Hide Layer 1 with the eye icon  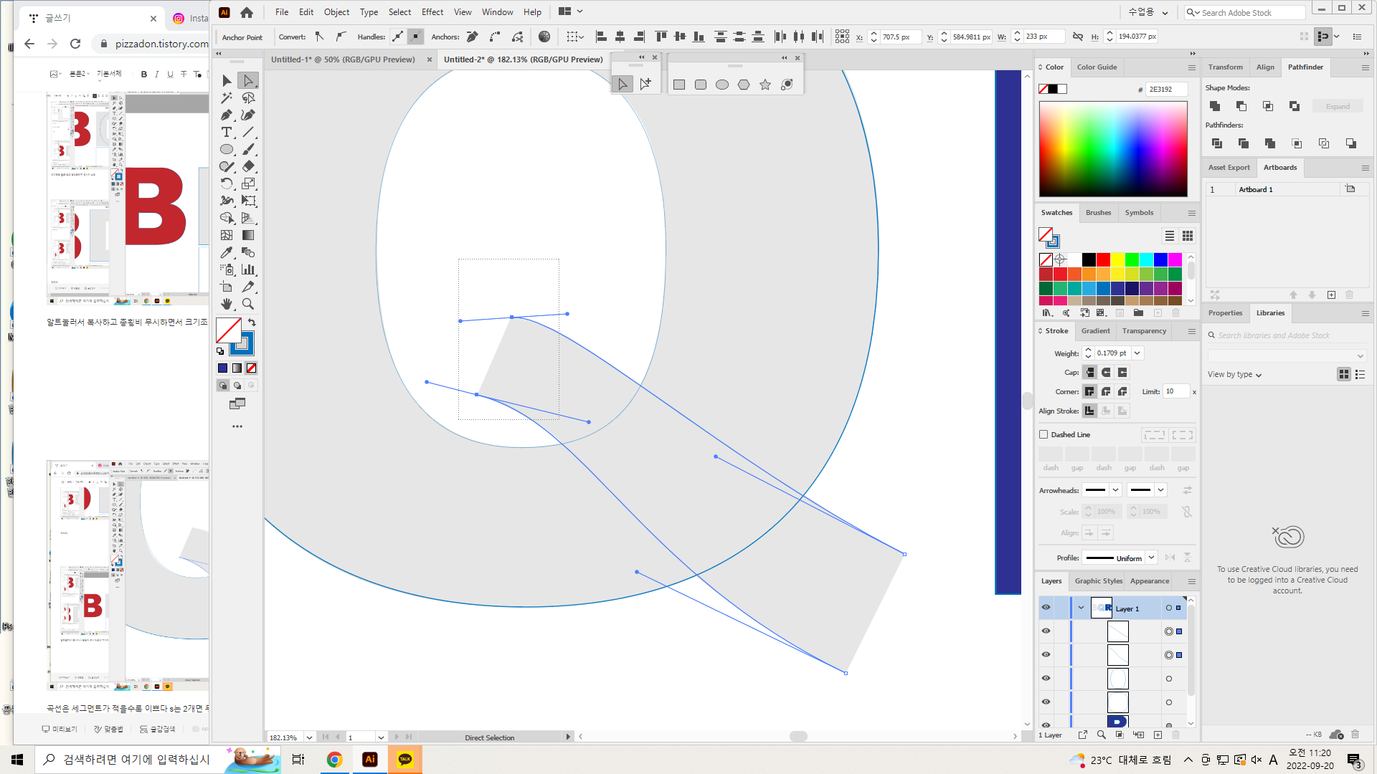point(1046,608)
